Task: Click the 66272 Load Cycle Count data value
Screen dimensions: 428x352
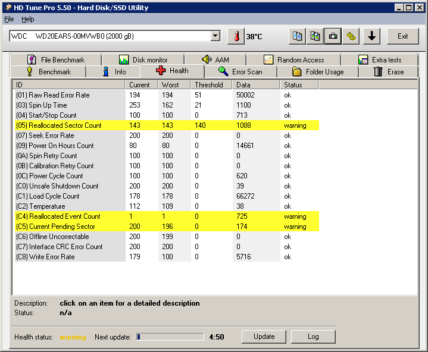Action: pyautogui.click(x=245, y=196)
